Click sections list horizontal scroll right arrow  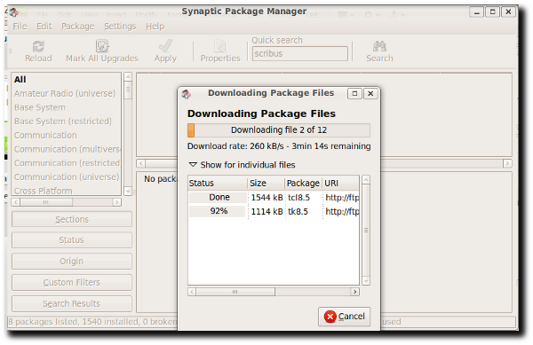[x=117, y=202]
